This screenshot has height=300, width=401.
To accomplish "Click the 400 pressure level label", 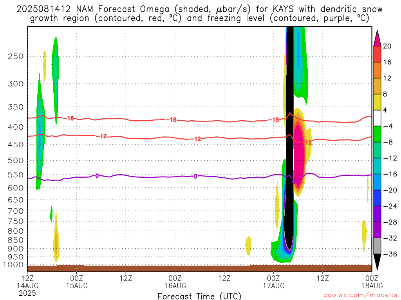I will 16,127.
